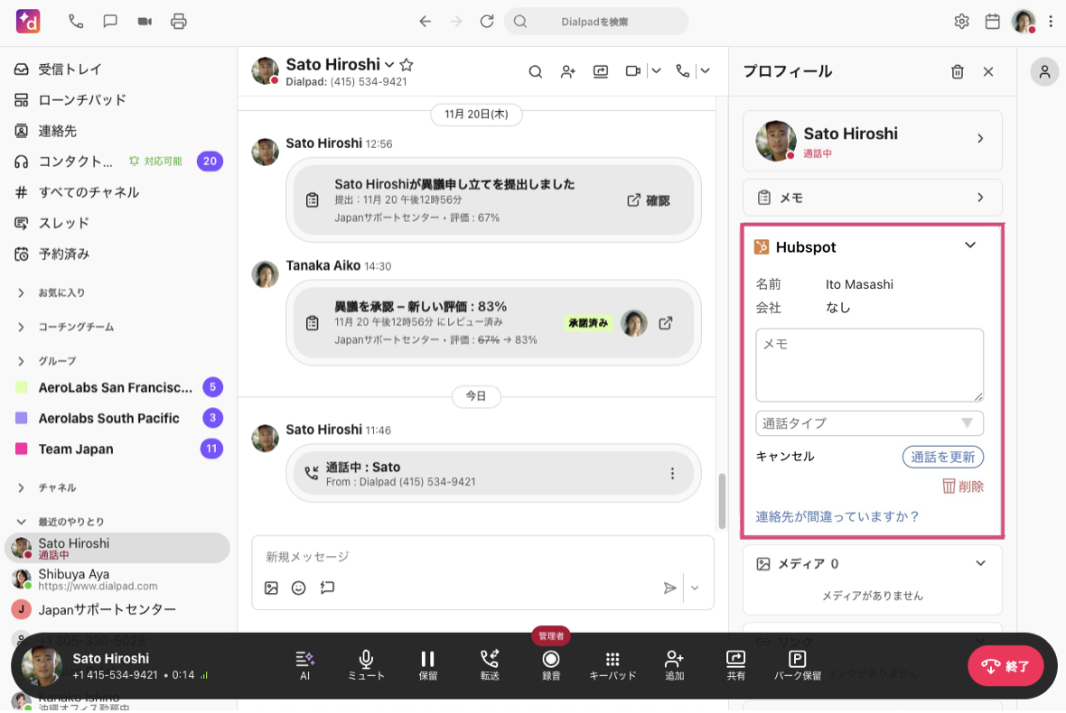Toggle call recording
This screenshot has height=713, width=1066.
(551, 664)
